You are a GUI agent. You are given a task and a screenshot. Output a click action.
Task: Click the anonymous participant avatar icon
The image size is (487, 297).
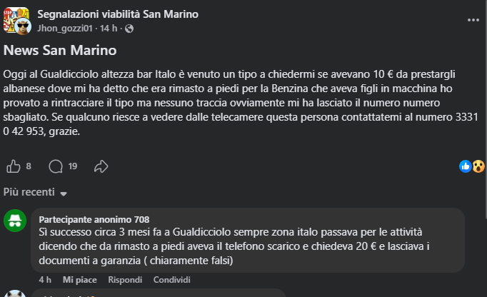tap(15, 221)
